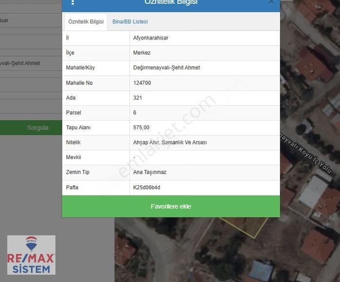Click the Mahalle/Köy row label

pyautogui.click(x=80, y=68)
